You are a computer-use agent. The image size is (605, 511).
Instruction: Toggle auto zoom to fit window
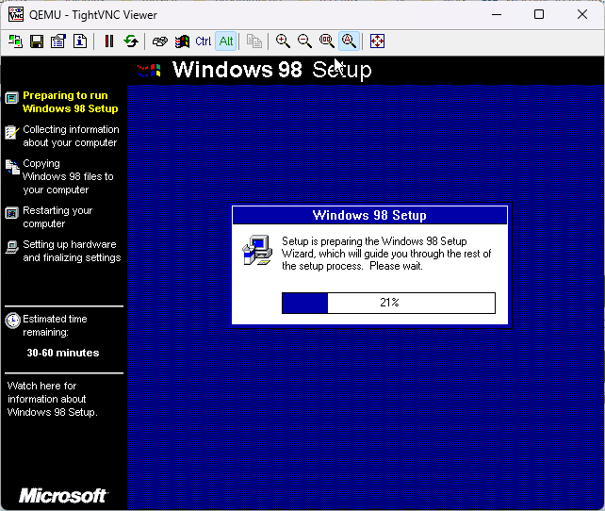pyautogui.click(x=349, y=41)
